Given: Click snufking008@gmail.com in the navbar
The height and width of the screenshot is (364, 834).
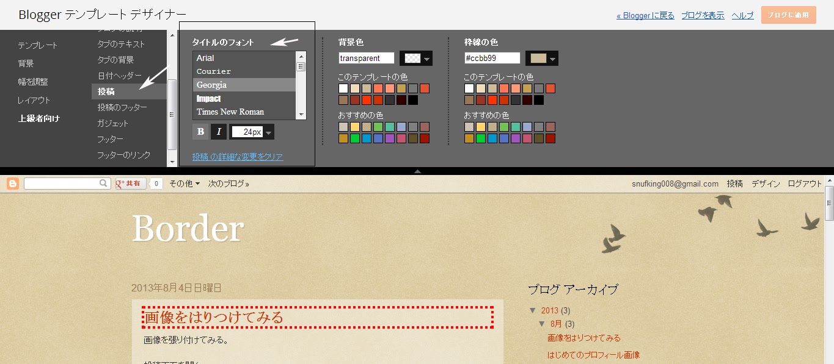Looking at the screenshot, I should tap(675, 183).
